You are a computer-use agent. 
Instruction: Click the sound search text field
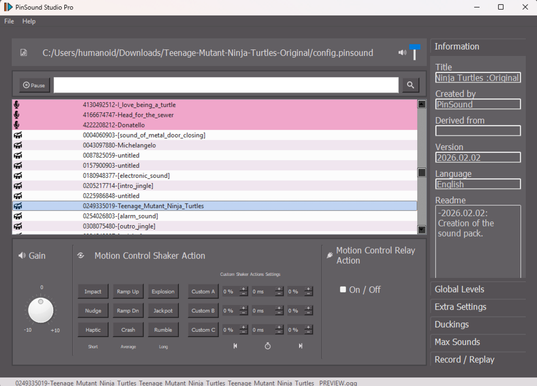(x=226, y=85)
